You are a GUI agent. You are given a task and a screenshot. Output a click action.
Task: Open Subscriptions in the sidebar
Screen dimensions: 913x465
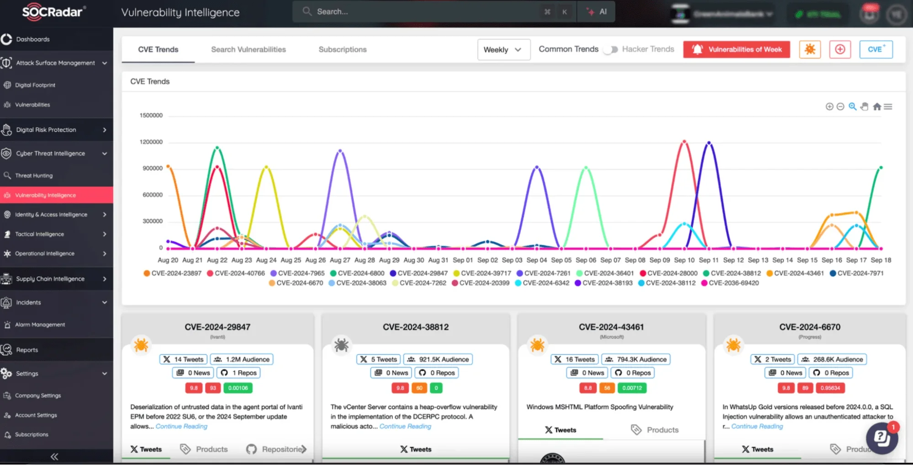click(32, 434)
